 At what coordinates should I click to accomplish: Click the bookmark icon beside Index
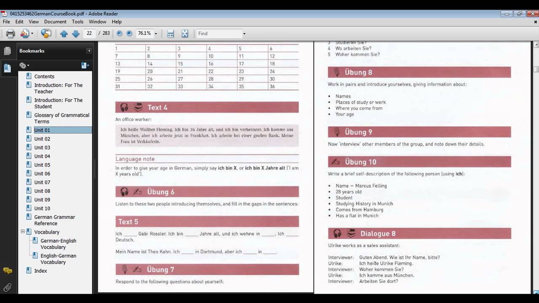tap(29, 271)
